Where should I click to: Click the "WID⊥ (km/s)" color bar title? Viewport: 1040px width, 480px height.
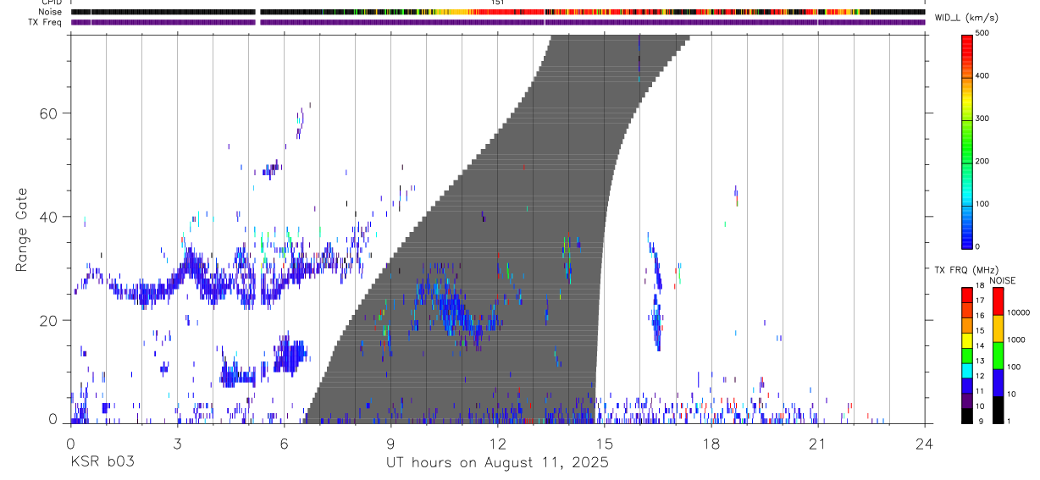pos(967,18)
